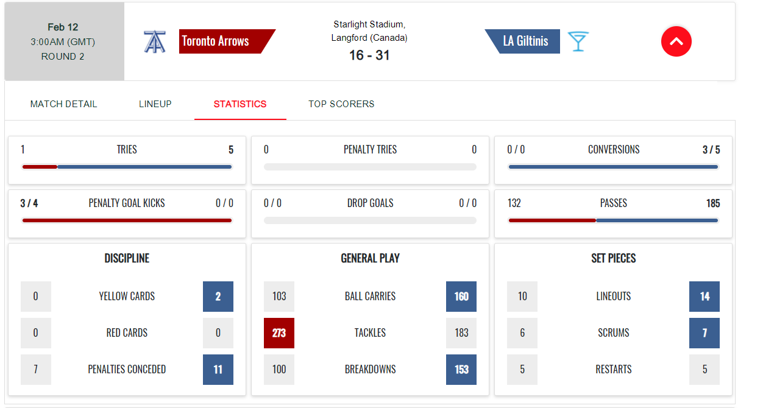Click the Toronto Arrows team logo icon
Image resolution: width=763 pixels, height=408 pixels.
click(154, 41)
